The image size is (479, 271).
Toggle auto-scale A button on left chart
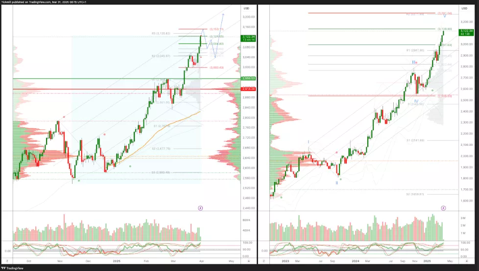248,262
